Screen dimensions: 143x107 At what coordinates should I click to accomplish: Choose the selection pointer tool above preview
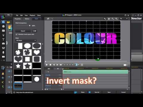pos(105,19)
